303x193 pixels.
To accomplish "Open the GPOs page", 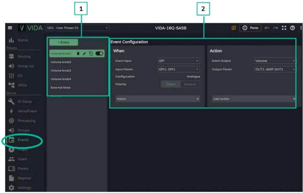I will (18, 85).
